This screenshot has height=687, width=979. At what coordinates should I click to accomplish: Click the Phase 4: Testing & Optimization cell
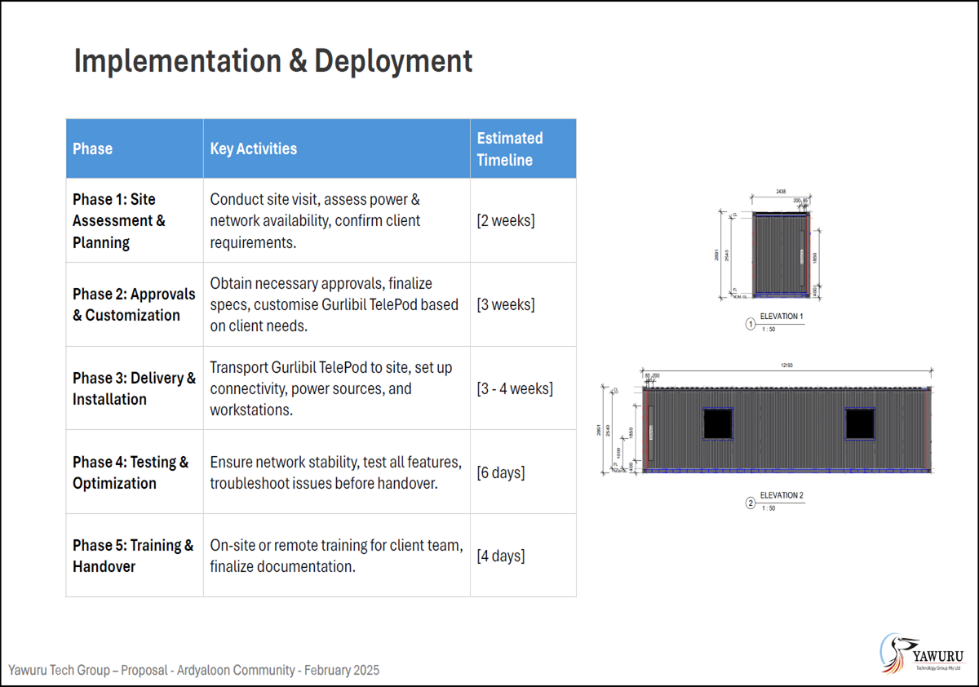[x=135, y=472]
